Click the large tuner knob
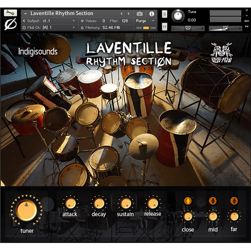The width and height of the screenshot is (251, 251). coord(26,210)
